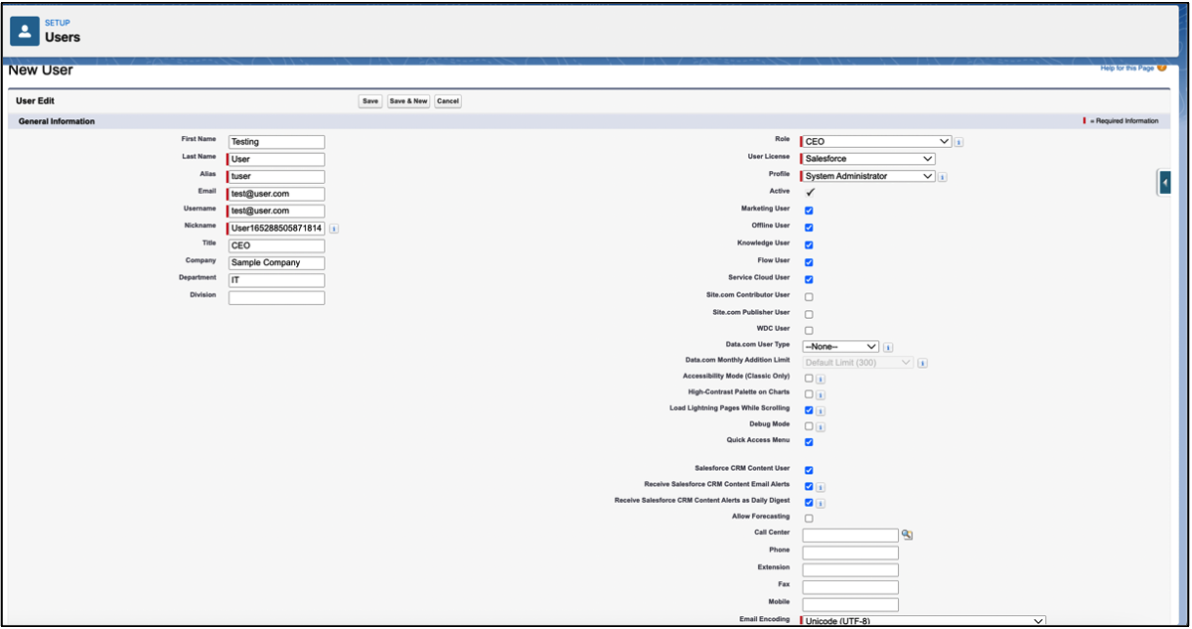Click the Call Center input field
Viewport: 1192px width, 629px height.
coord(850,536)
